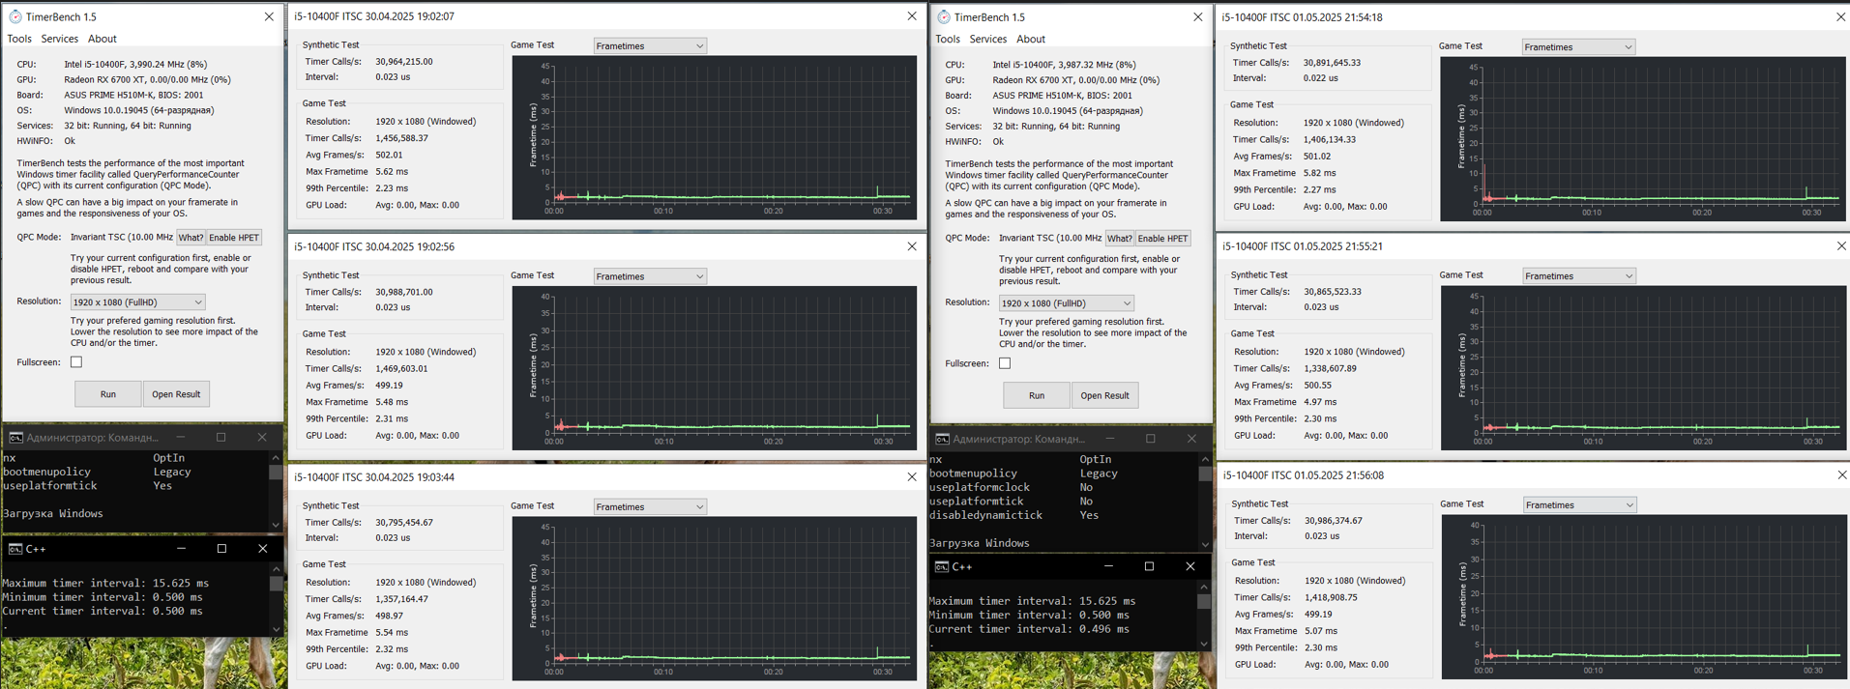The image size is (1850, 689).
Task: Click Open Result in 3,990.24 MHz TimerBench window
Action: point(176,394)
